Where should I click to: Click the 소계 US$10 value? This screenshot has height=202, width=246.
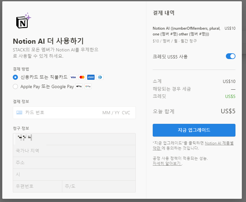(229, 81)
